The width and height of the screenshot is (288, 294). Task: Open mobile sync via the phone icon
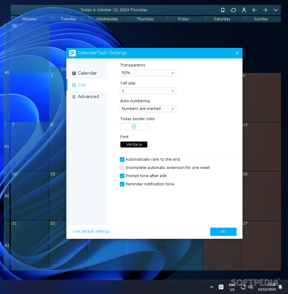tap(223, 10)
